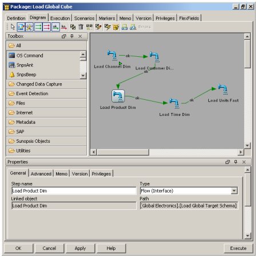Select the arrow pointer tool in toolbar

point(13,27)
